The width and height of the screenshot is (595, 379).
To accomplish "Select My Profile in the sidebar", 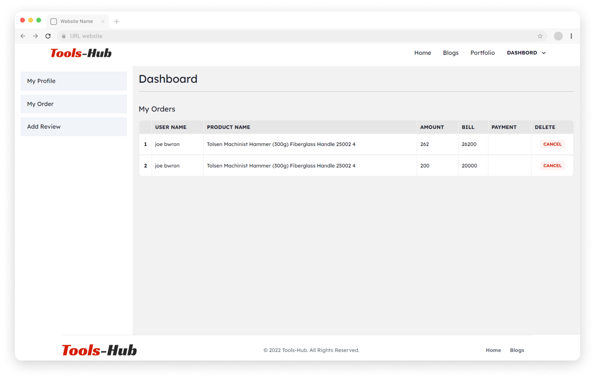I will 73,81.
